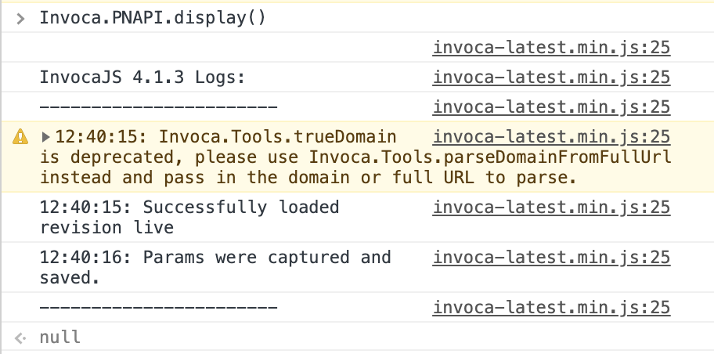The width and height of the screenshot is (714, 354).
Task: Click the input prompt chevron before Invoca.PNAPI.display()
Action: tap(20, 18)
